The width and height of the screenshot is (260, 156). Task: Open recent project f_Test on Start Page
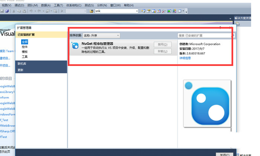click(4, 120)
